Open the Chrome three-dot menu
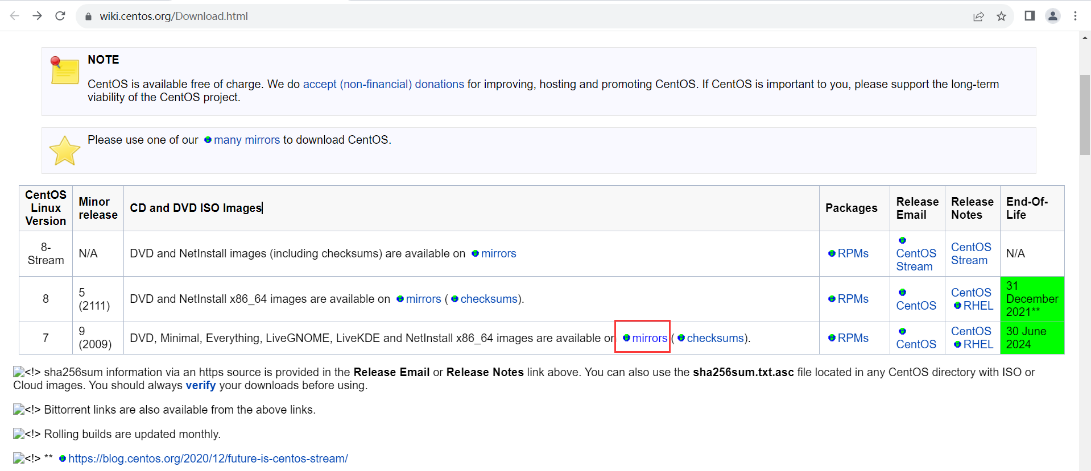The image size is (1091, 471). tap(1075, 16)
